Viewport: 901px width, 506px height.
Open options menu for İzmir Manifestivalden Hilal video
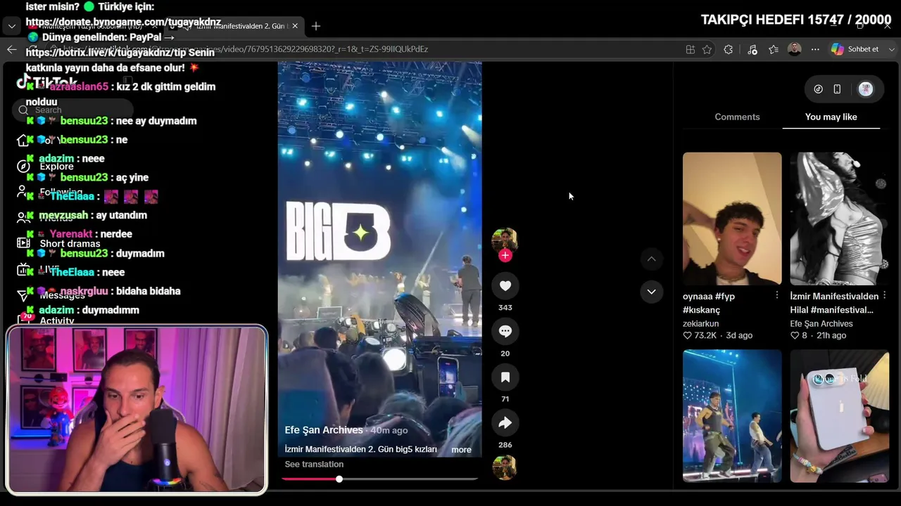point(884,295)
